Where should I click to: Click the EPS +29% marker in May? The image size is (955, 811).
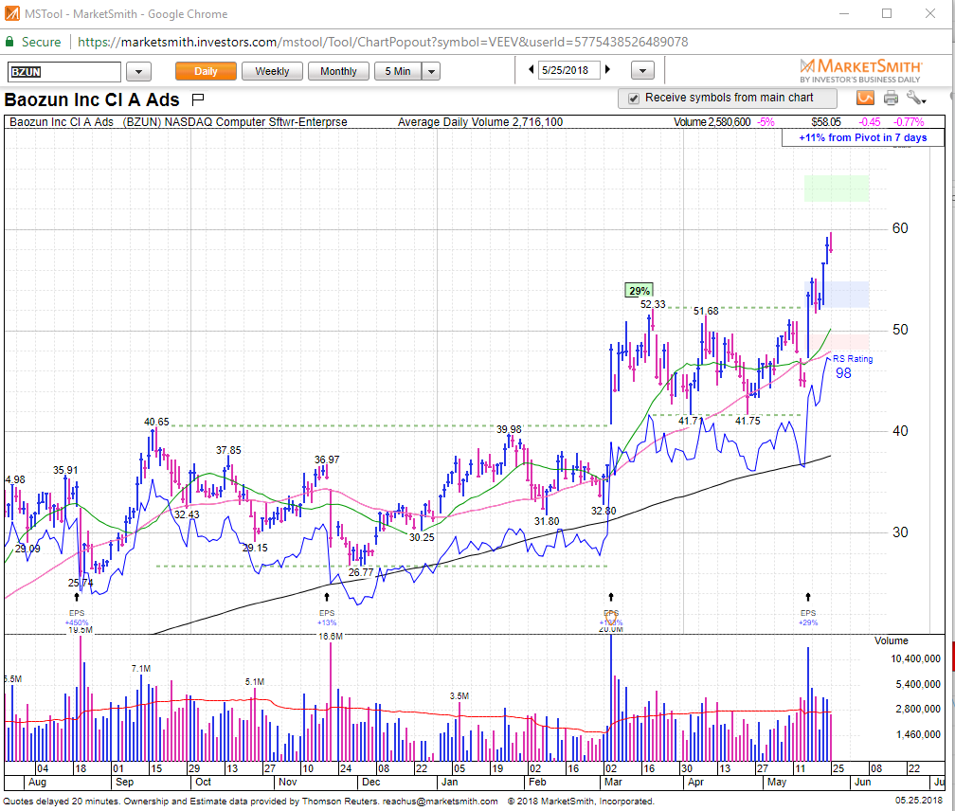(x=807, y=617)
